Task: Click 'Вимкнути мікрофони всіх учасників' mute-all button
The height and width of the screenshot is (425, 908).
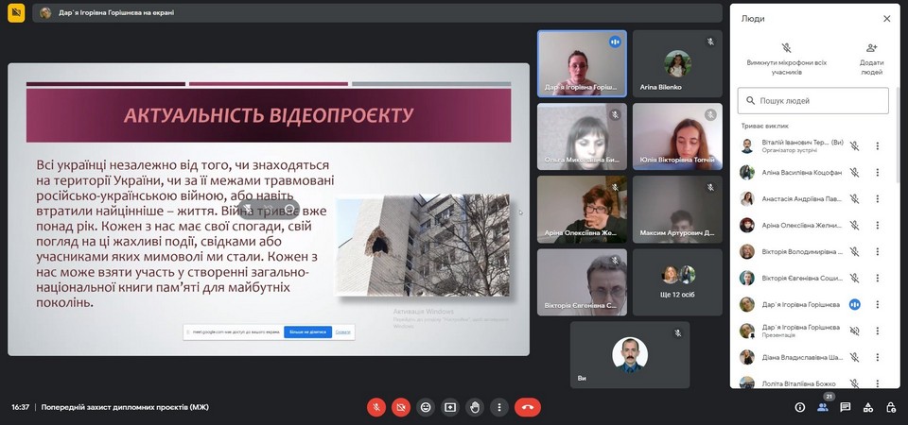Action: [x=786, y=59]
